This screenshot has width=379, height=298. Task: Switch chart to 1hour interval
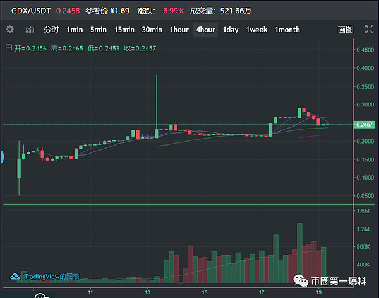tap(179, 30)
